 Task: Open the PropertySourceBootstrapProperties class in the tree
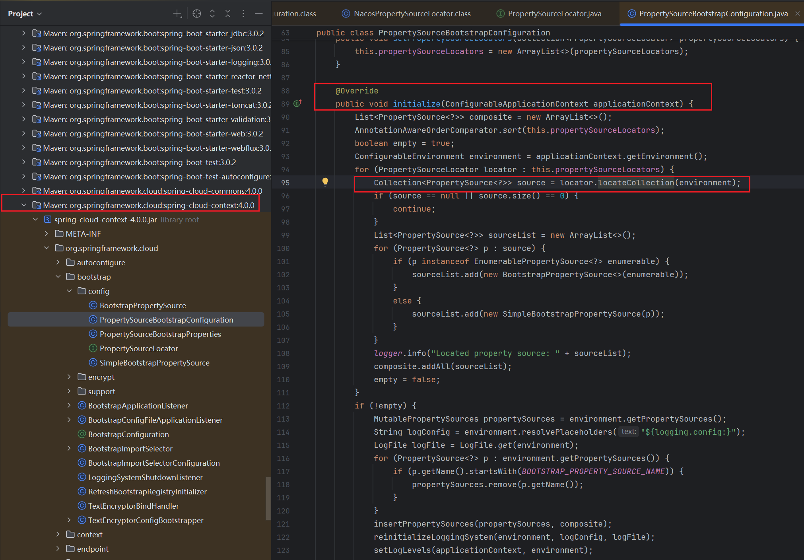tap(160, 334)
